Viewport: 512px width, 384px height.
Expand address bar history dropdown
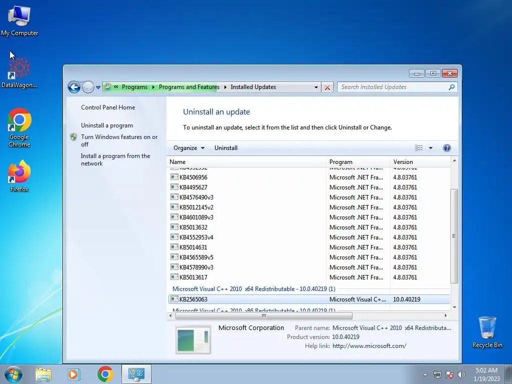316,87
